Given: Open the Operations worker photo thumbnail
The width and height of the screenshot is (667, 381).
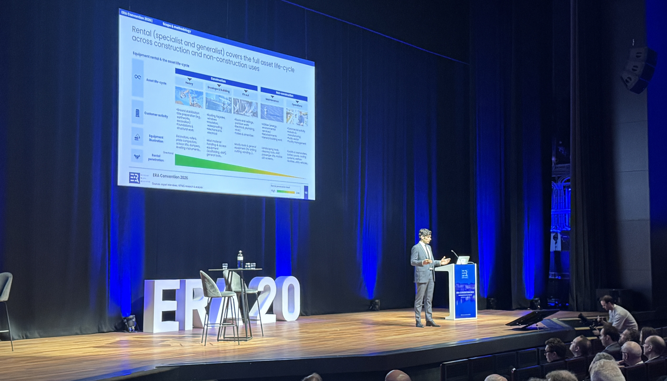Looking at the screenshot, I should point(297,118).
